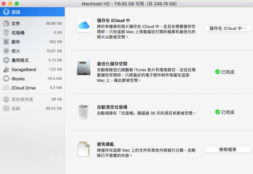Click the 照片 photos flower icon
The width and height of the screenshot is (253, 174).
pyautogui.click(x=6, y=51)
